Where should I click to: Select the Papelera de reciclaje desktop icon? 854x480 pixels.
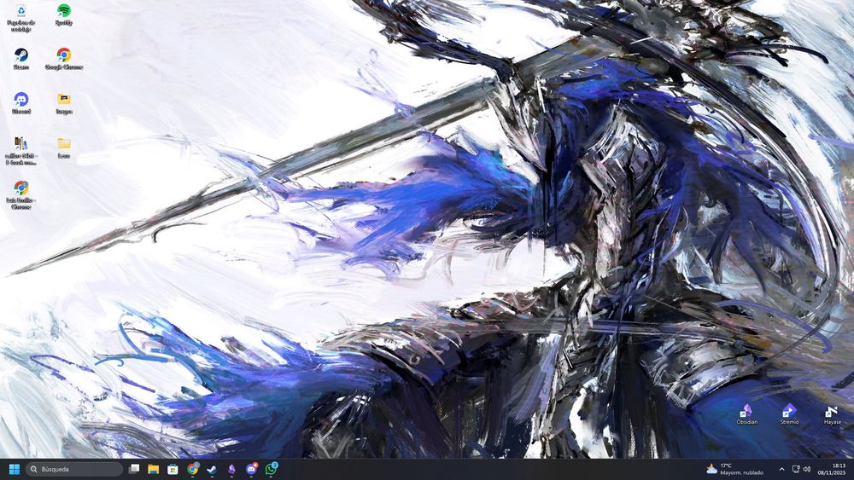click(20, 17)
